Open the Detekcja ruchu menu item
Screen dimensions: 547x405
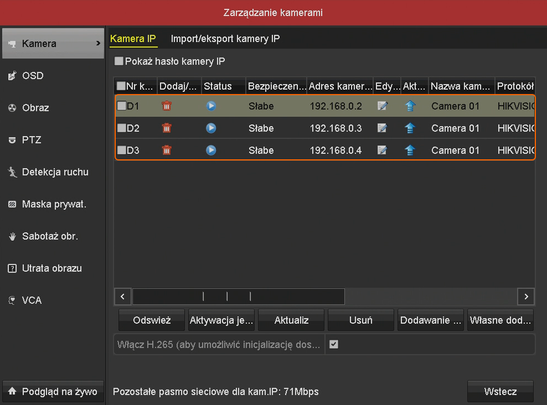point(55,172)
